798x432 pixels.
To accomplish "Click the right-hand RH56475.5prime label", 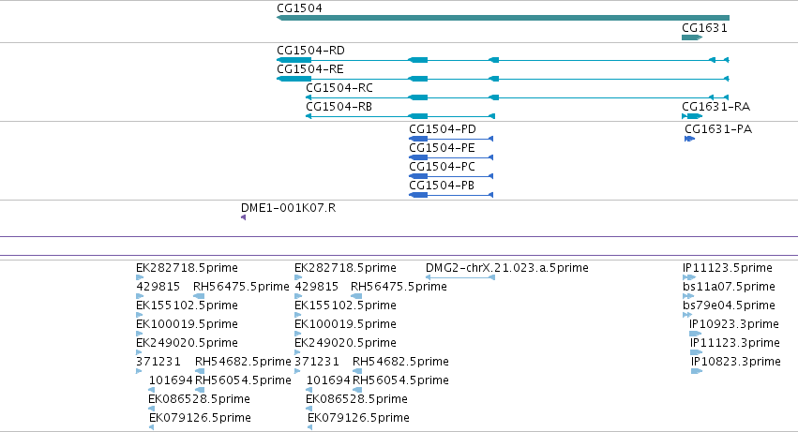I will pyautogui.click(x=399, y=287).
